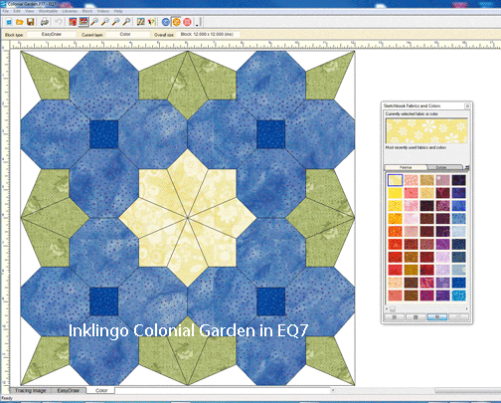Screen dimensions: 501x403
Task: Click the red round toolbar icon
Action: click(187, 22)
